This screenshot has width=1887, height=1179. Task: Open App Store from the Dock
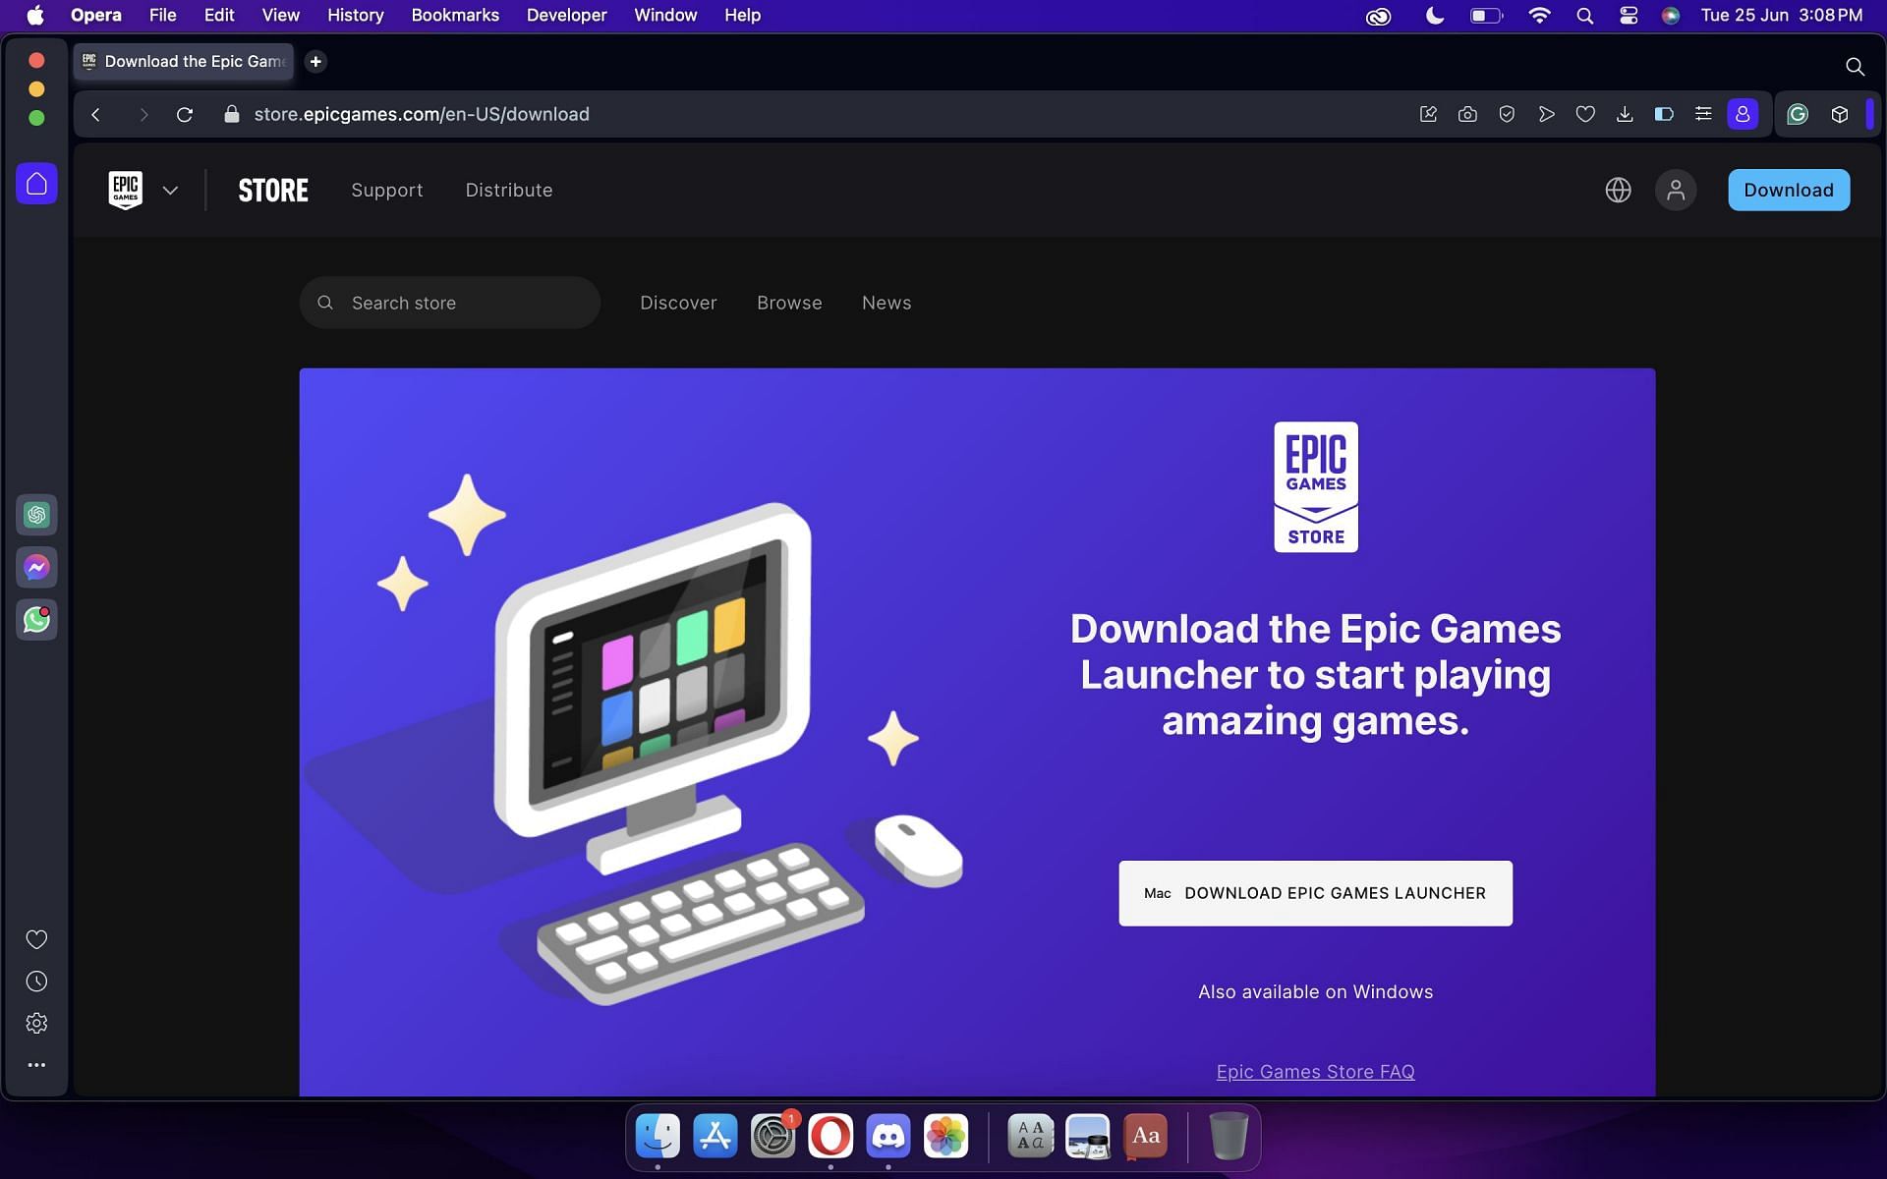pyautogui.click(x=715, y=1136)
